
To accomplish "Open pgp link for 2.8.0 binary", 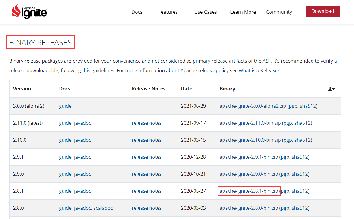I will click(x=285, y=208).
